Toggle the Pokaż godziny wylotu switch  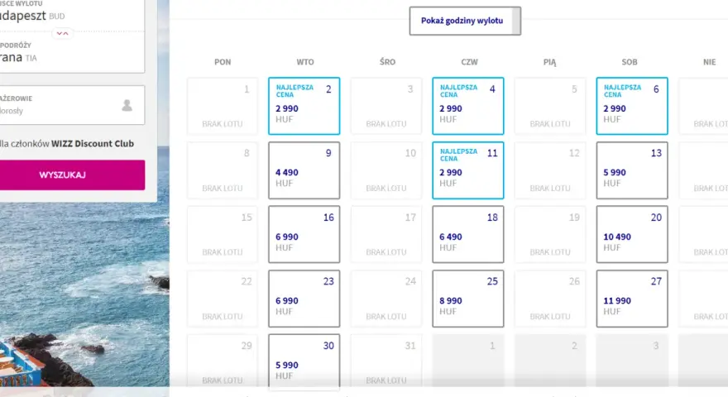pos(465,21)
